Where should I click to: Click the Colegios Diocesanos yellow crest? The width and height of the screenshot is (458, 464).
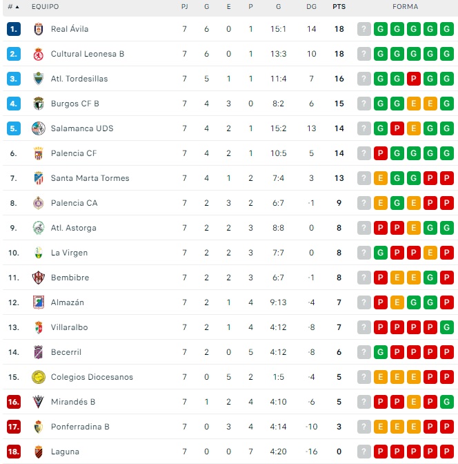point(39,377)
